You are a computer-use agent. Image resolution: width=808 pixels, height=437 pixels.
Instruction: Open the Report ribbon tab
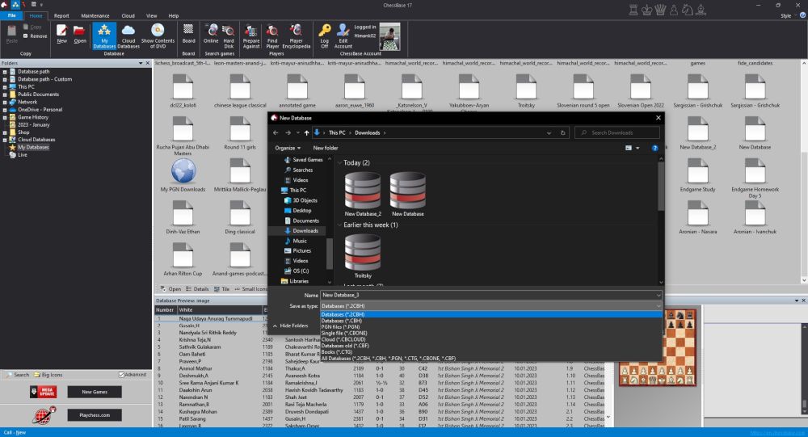tap(61, 15)
